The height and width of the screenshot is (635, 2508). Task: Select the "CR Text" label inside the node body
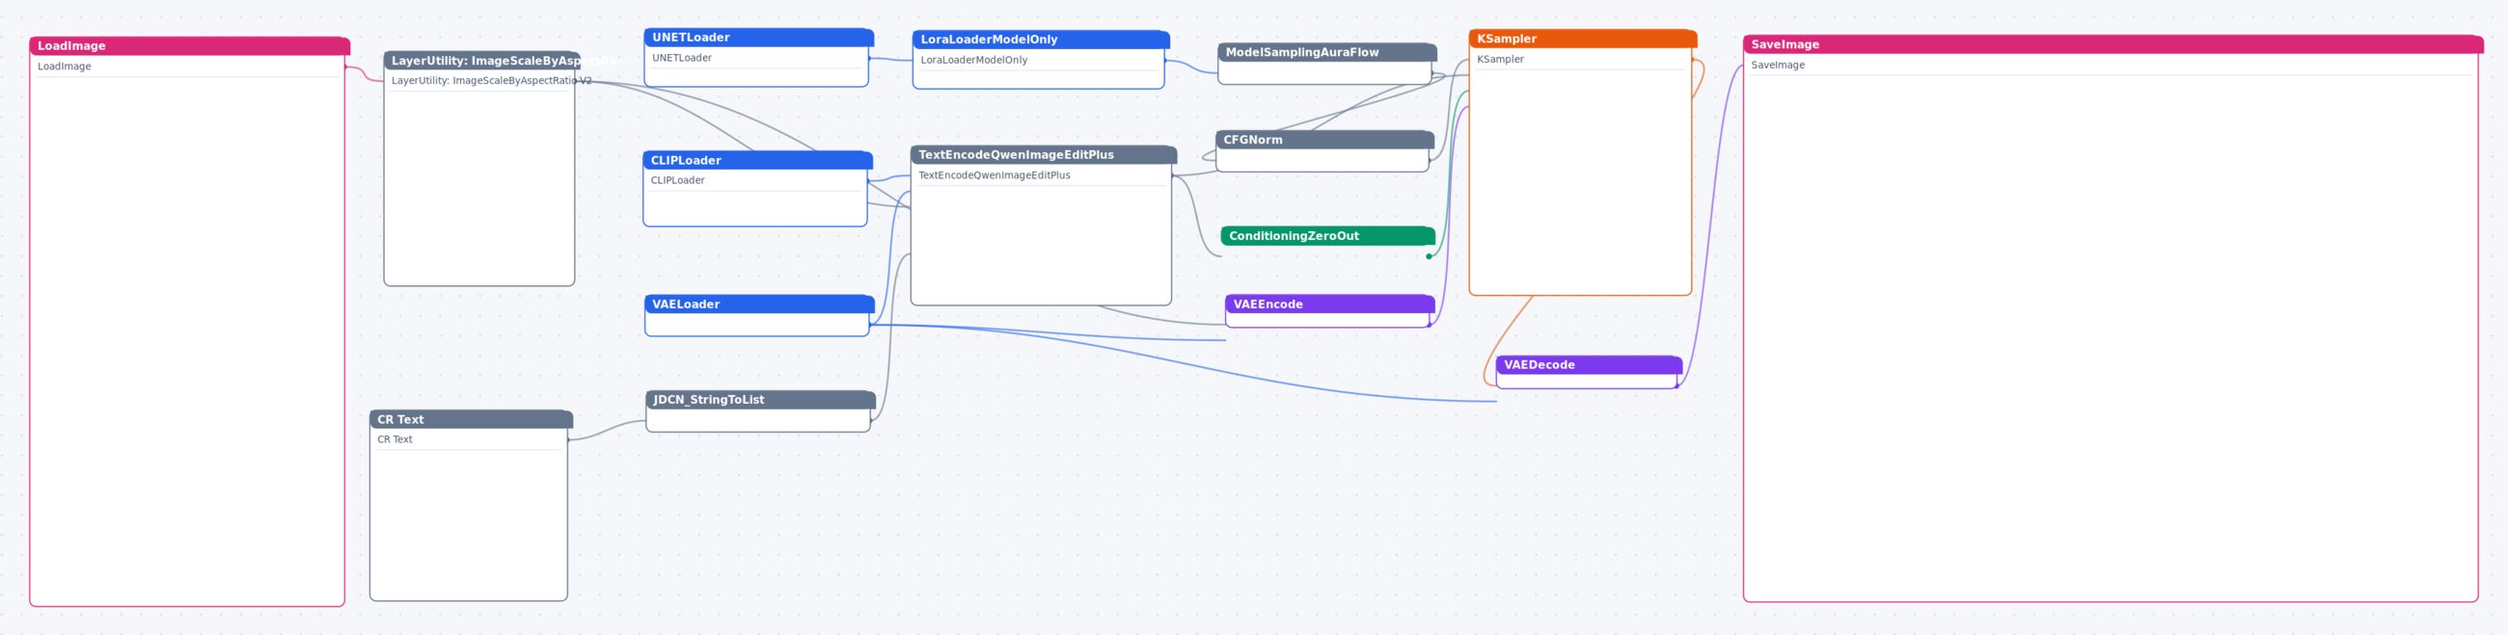[x=395, y=439]
